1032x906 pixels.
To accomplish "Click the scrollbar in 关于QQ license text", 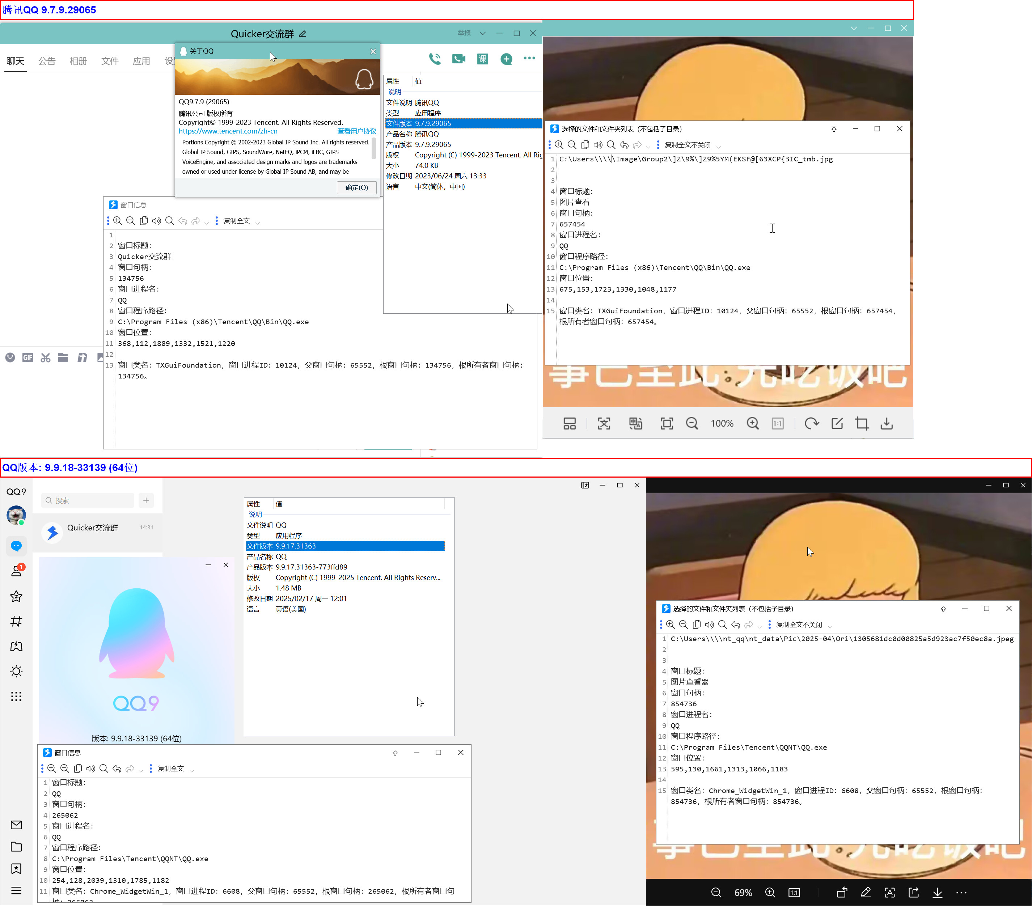I will click(374, 148).
